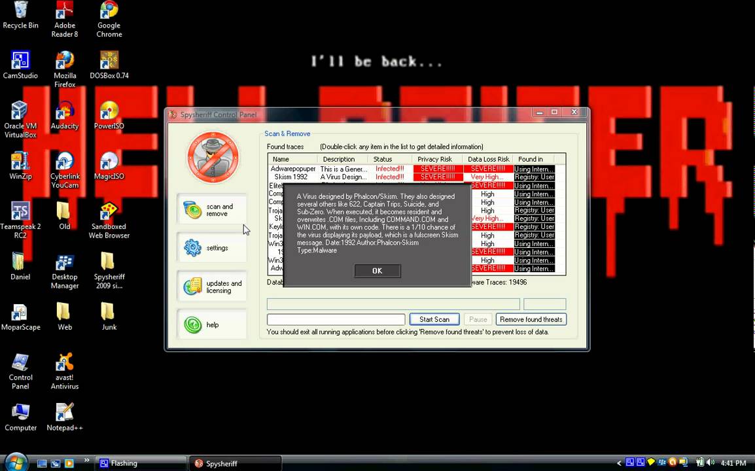Image resolution: width=755 pixels, height=471 pixels.
Task: Sort list by Found in header
Action: pyautogui.click(x=533, y=159)
